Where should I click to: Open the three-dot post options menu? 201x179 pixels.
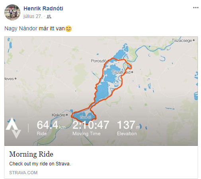(x=196, y=8)
